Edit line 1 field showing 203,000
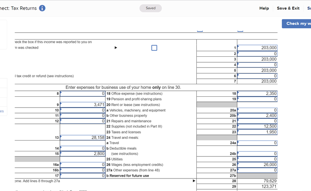Screen dimensions: 311x191 (257, 48)
